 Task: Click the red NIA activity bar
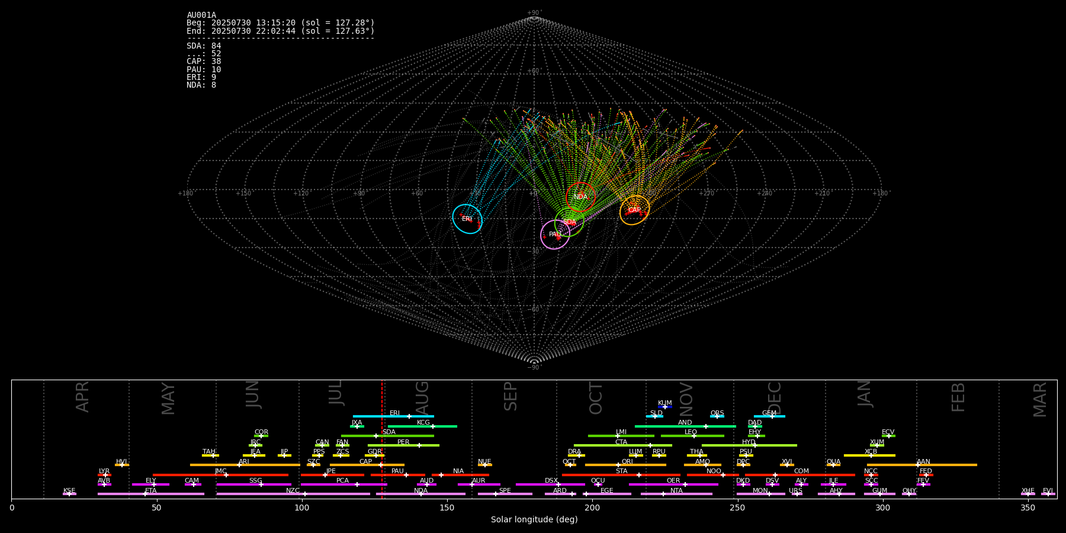[x=460, y=474]
